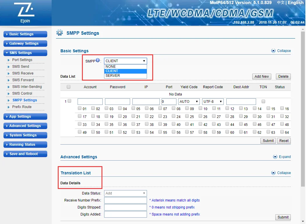Click the SMPP Settings gear icon
Image resolution: width=308 pixels, height=224 pixels.
tap(60, 33)
